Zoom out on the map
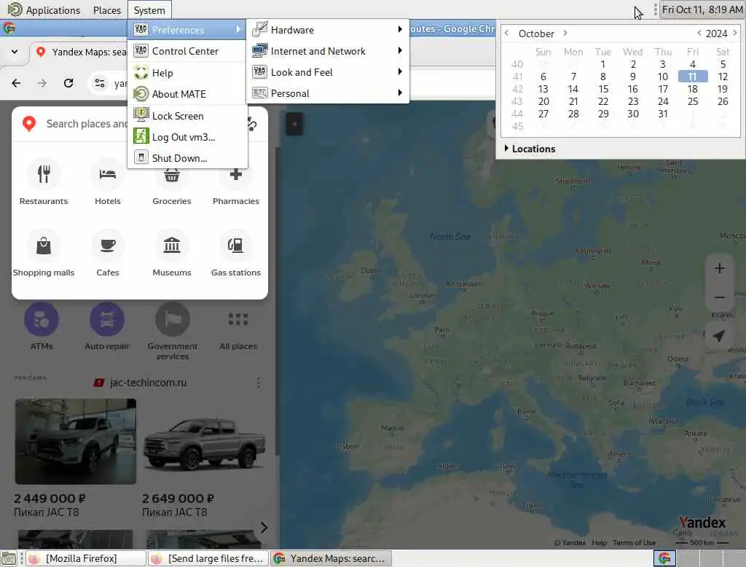 coord(719,297)
